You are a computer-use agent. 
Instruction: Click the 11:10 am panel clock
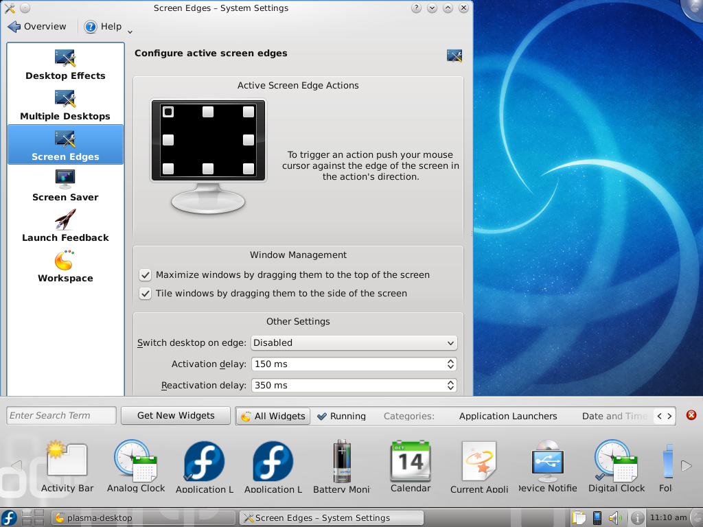point(668,517)
